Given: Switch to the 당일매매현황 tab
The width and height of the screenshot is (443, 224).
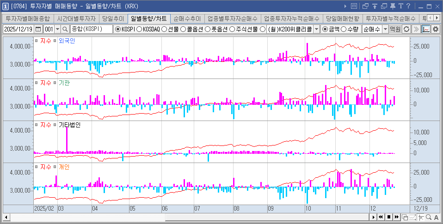Looking at the screenshot, I should [342, 18].
